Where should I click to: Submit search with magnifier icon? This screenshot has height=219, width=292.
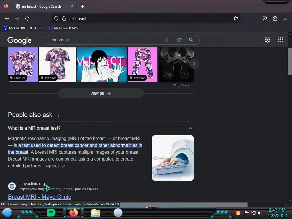[x=191, y=40]
